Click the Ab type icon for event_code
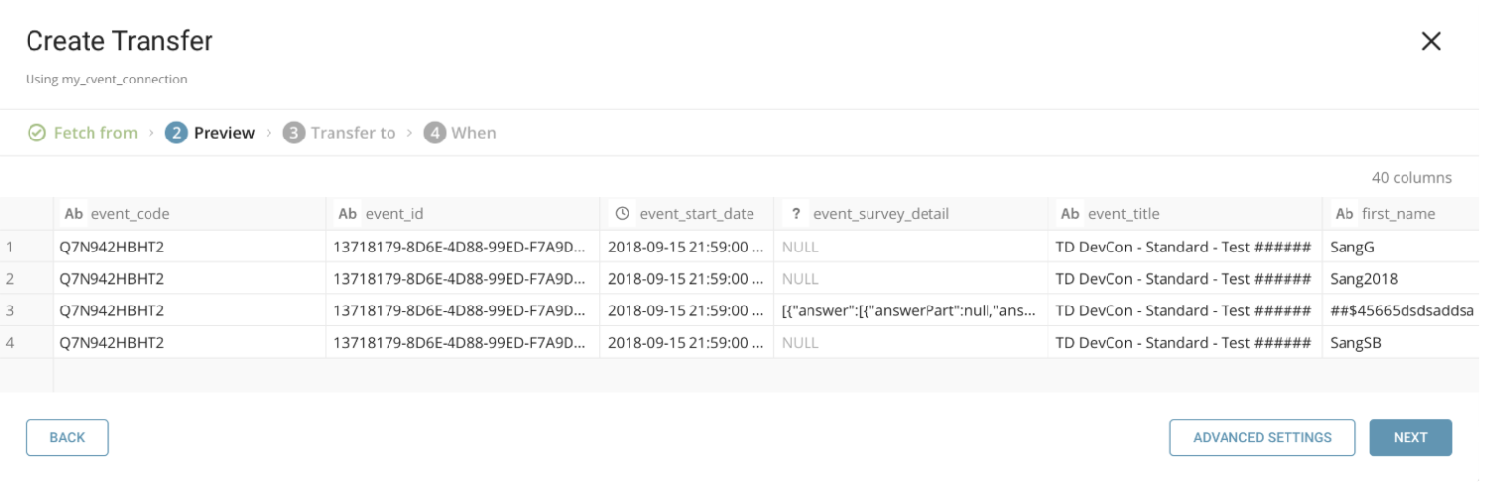1497x501 pixels. tap(74, 214)
